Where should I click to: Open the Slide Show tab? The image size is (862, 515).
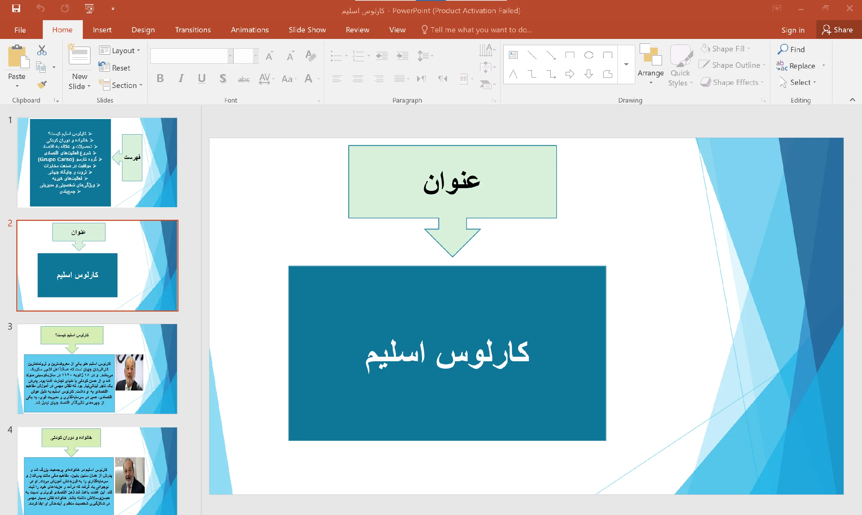click(x=307, y=30)
